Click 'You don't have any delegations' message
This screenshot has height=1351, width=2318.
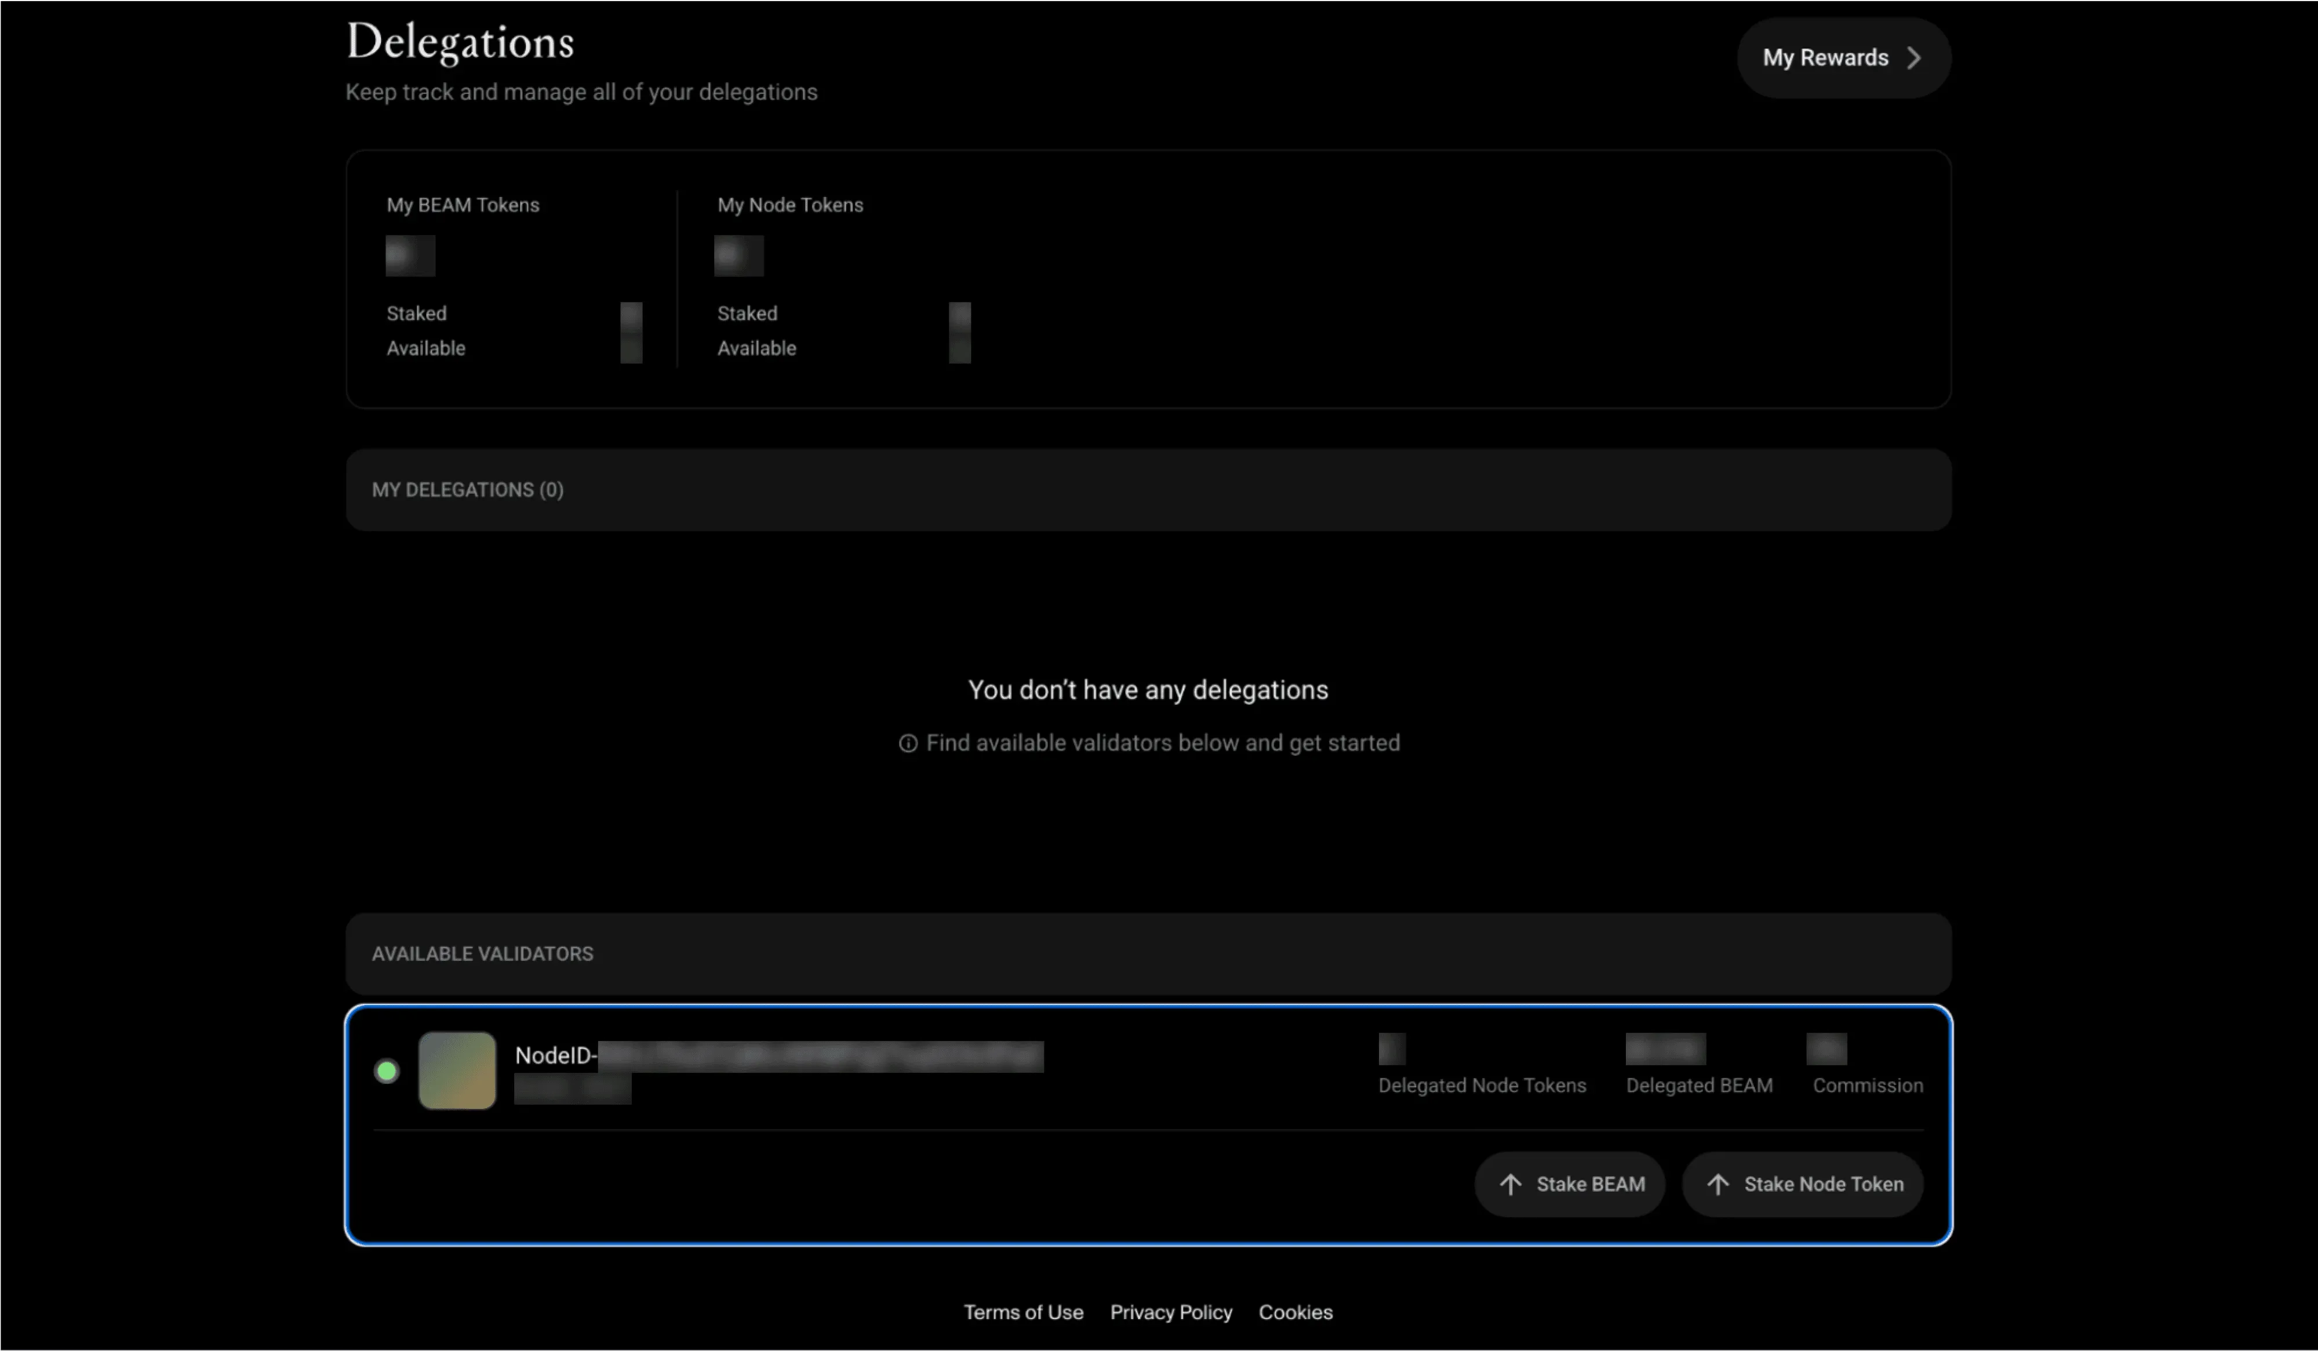(1148, 690)
